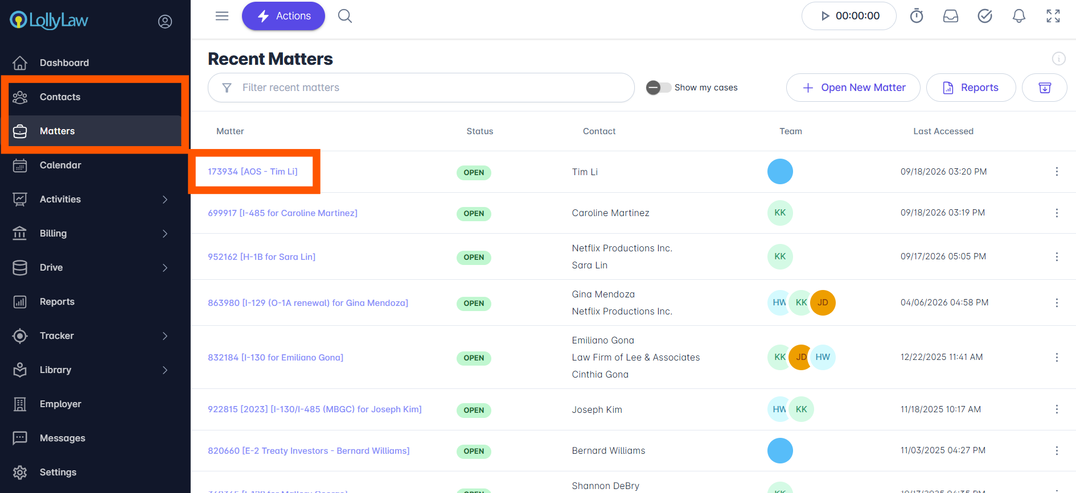Open row options for Tim Li matter

point(1057,172)
